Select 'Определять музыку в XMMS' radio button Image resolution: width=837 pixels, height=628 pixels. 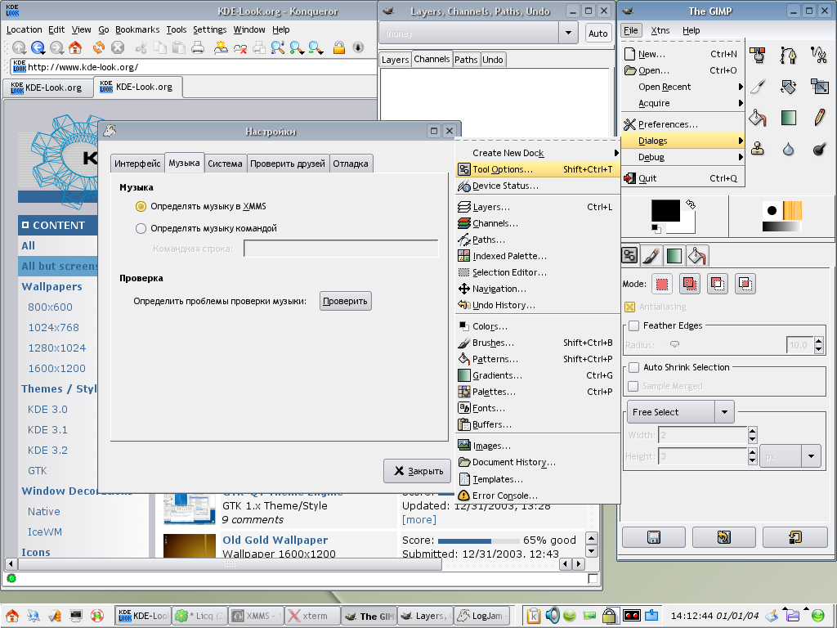141,206
